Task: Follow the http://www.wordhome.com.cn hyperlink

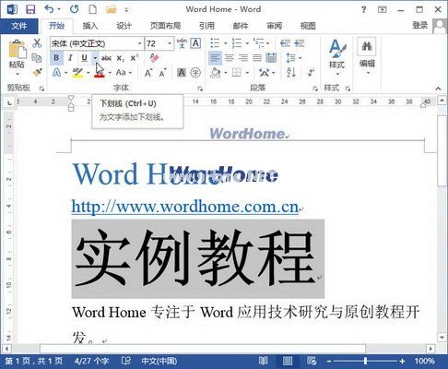Action: (185, 207)
